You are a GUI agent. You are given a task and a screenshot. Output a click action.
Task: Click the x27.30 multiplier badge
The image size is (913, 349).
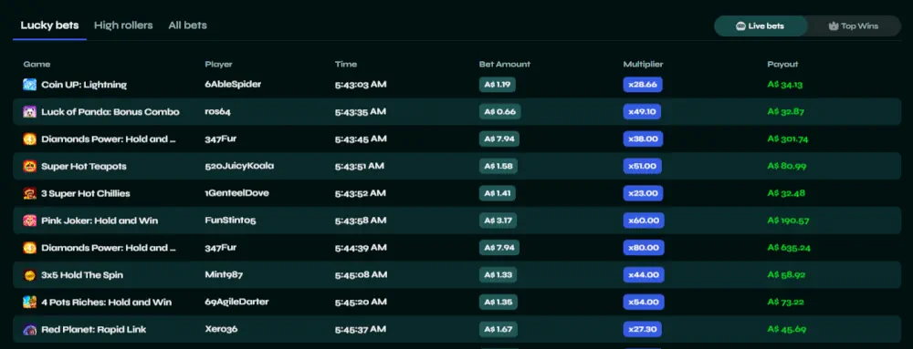pos(642,330)
